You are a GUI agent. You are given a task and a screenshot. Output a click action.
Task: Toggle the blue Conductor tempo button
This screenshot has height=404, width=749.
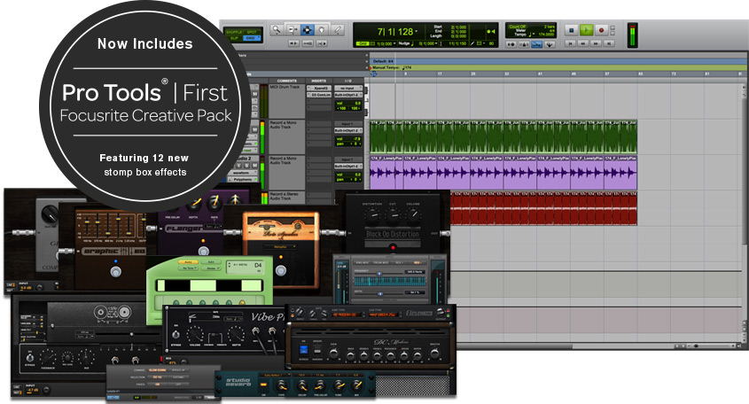[537, 44]
